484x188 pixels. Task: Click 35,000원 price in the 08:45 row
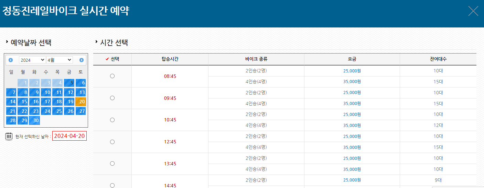pyautogui.click(x=352, y=82)
